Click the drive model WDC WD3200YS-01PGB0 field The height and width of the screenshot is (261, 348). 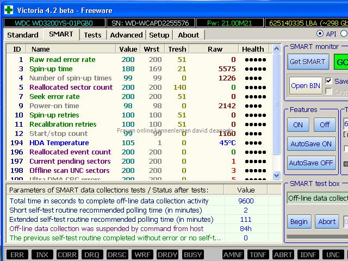[x=54, y=23]
